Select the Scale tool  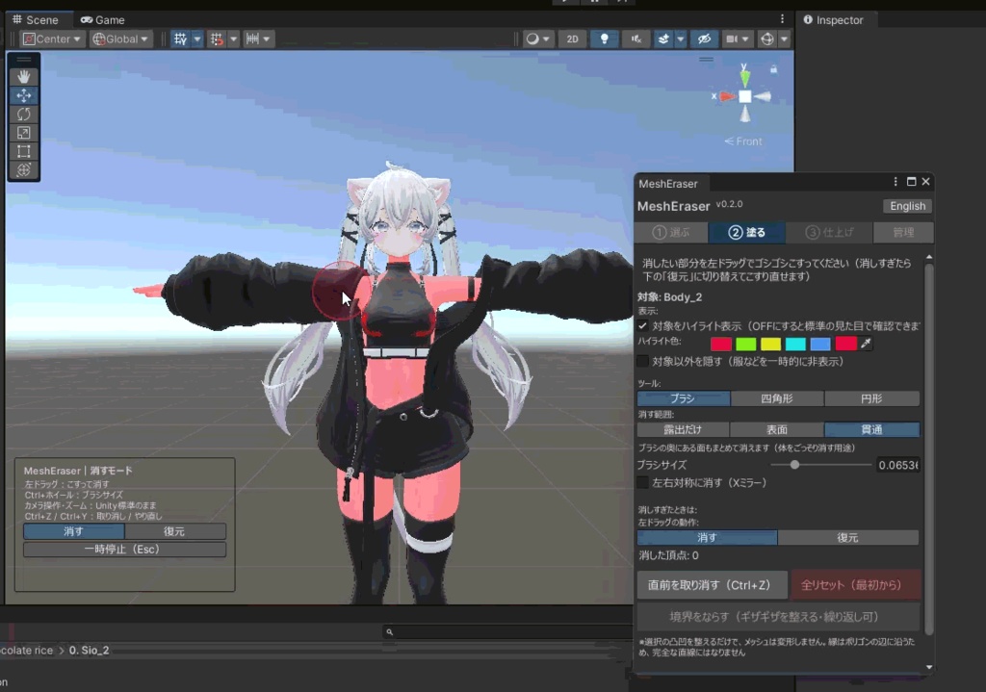coord(24,133)
